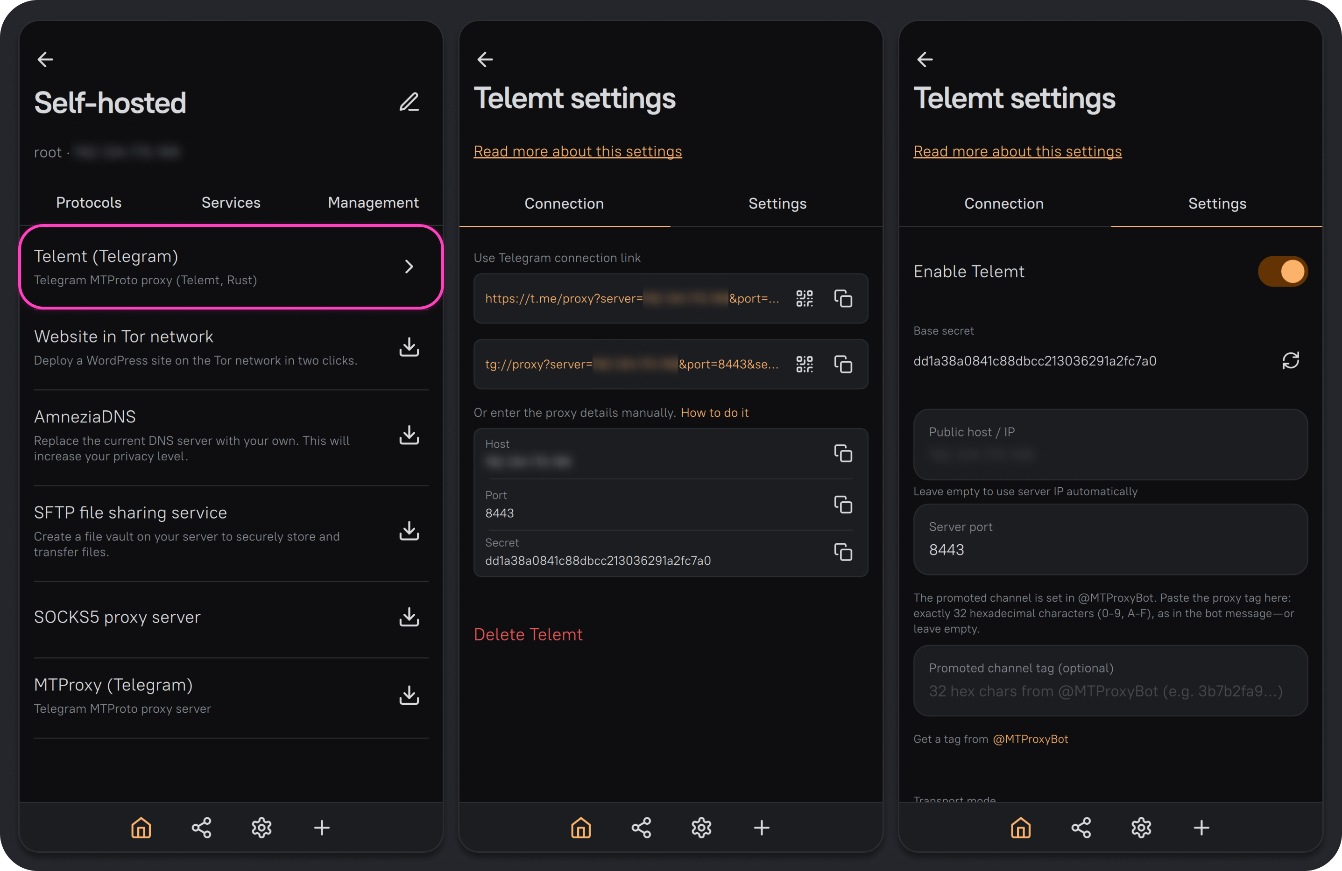Image resolution: width=1342 pixels, height=871 pixels.
Task: Click the Public host / IP field
Action: click(x=1110, y=445)
